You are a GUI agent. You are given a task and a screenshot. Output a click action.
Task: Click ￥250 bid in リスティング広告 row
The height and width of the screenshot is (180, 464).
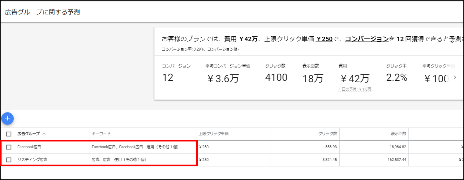pyautogui.click(x=204, y=160)
